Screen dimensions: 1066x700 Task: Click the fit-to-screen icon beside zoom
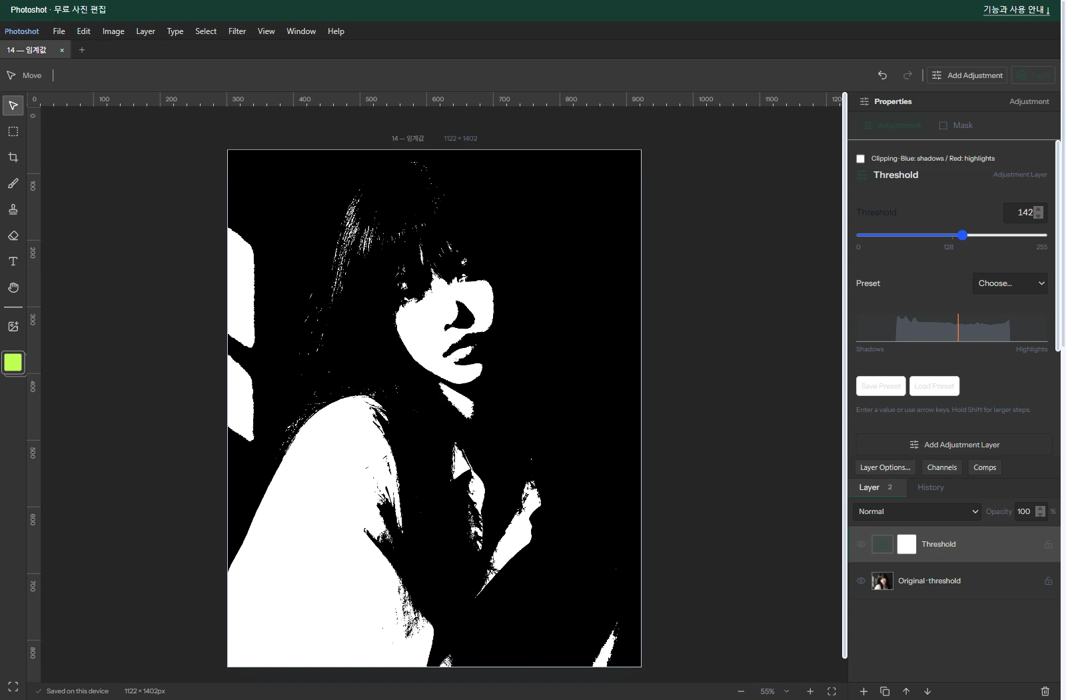831,691
